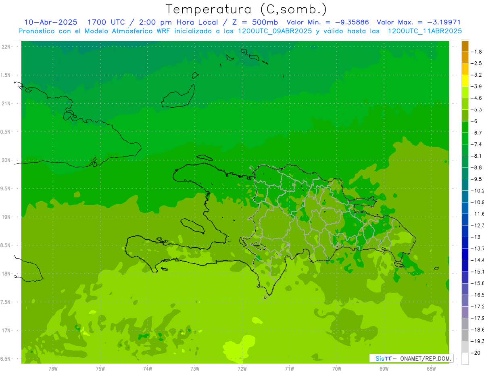Click the yellow swatch between -3.2 and -3.9
The height and width of the screenshot is (374, 484).
(465, 81)
